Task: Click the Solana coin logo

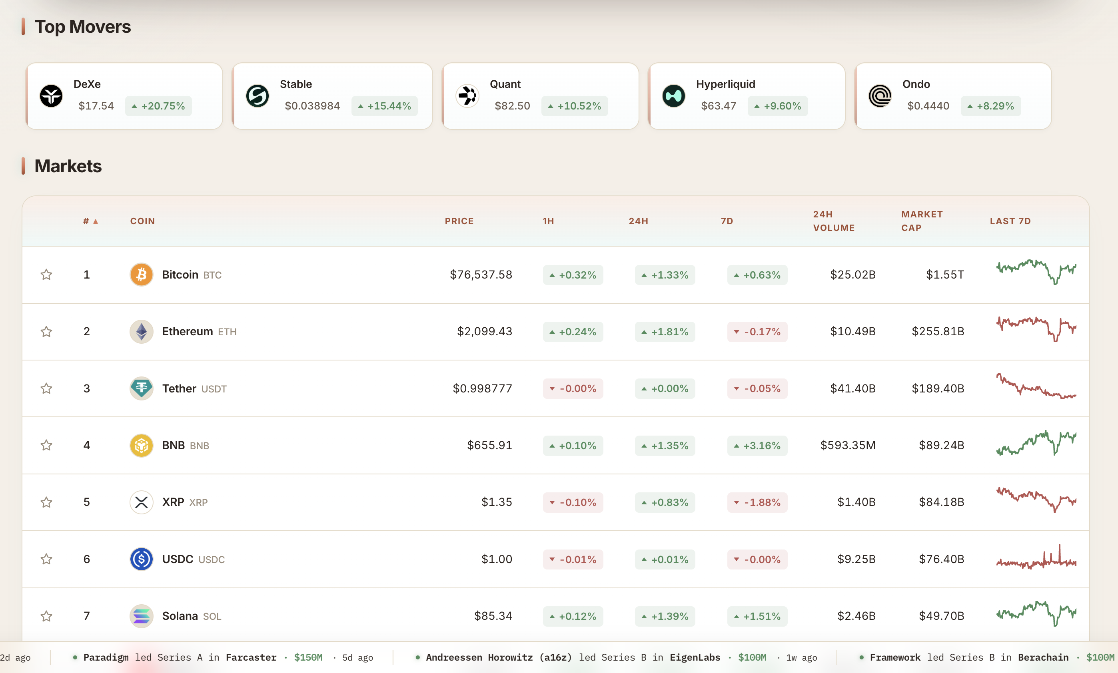Action: 142,616
